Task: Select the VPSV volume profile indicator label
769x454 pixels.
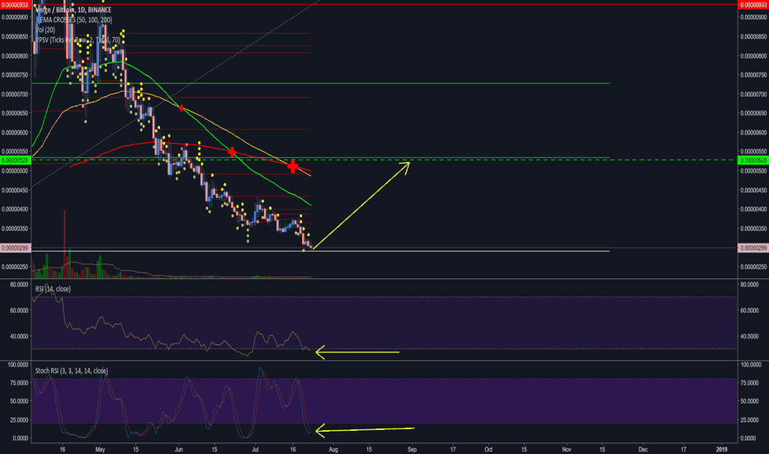Action: coord(78,40)
